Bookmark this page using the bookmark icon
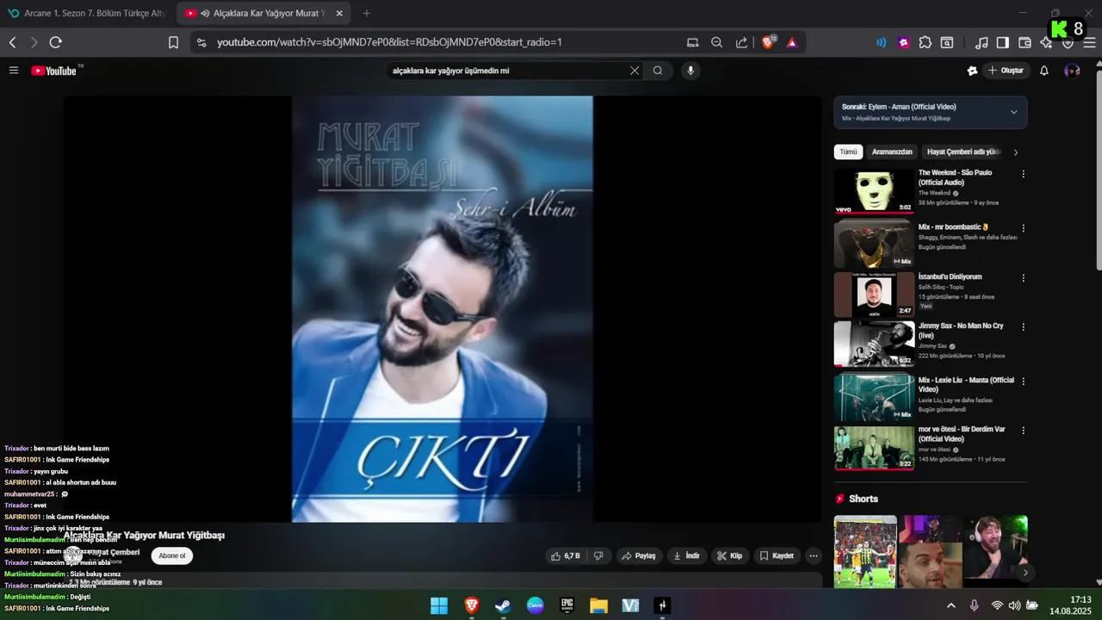The height and width of the screenshot is (620, 1102). click(173, 42)
